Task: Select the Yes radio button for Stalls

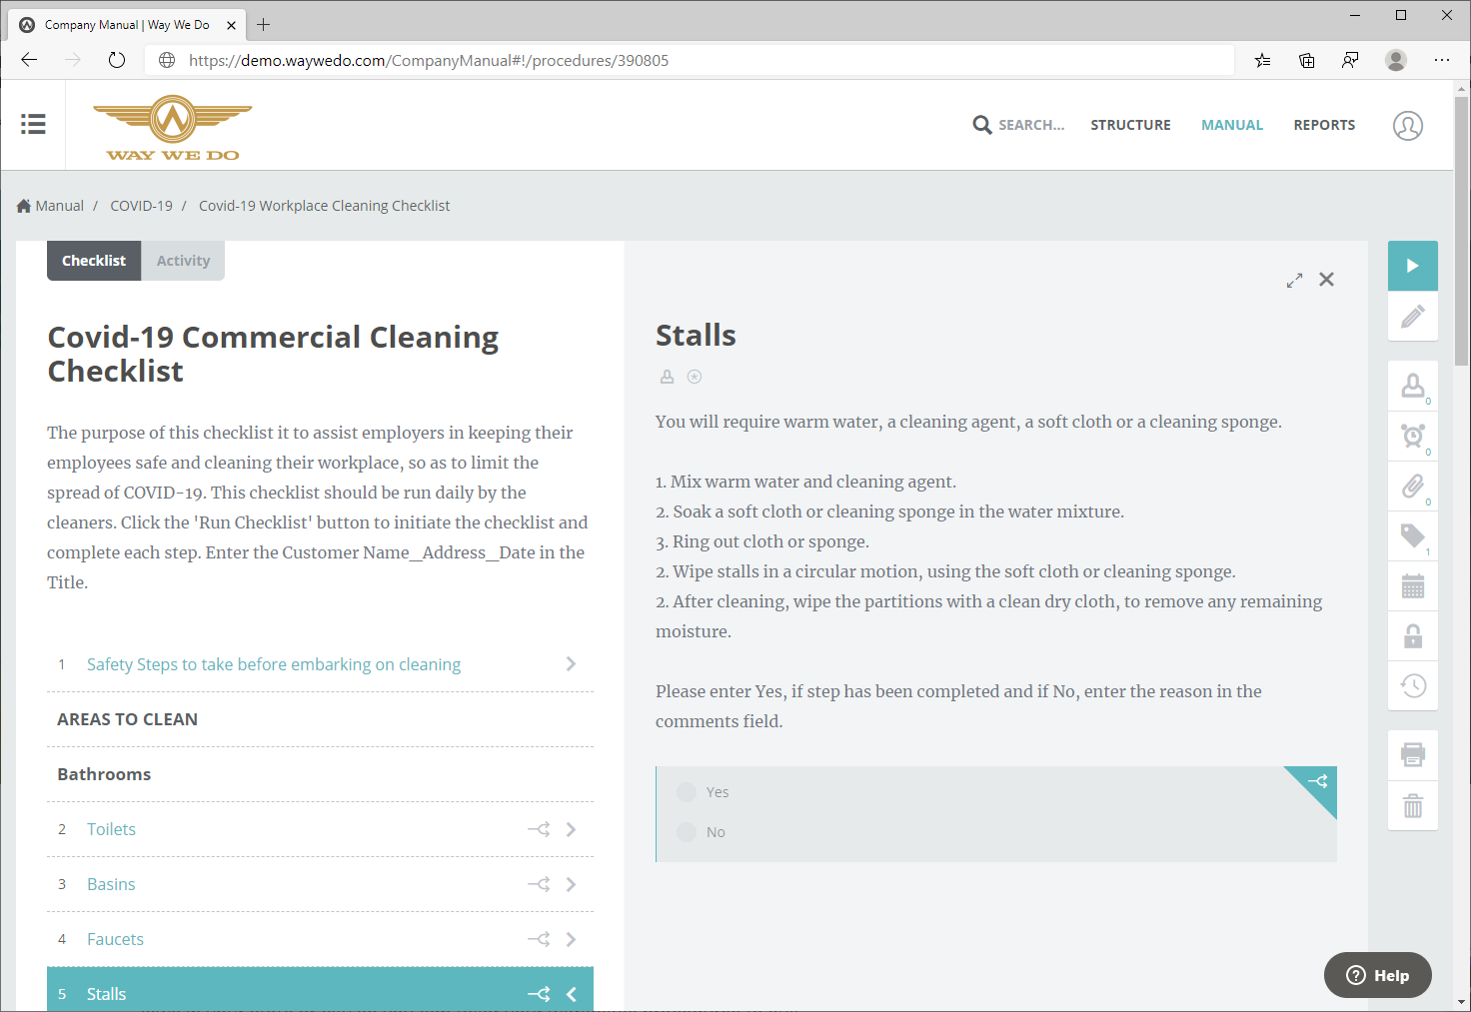Action: tap(687, 791)
